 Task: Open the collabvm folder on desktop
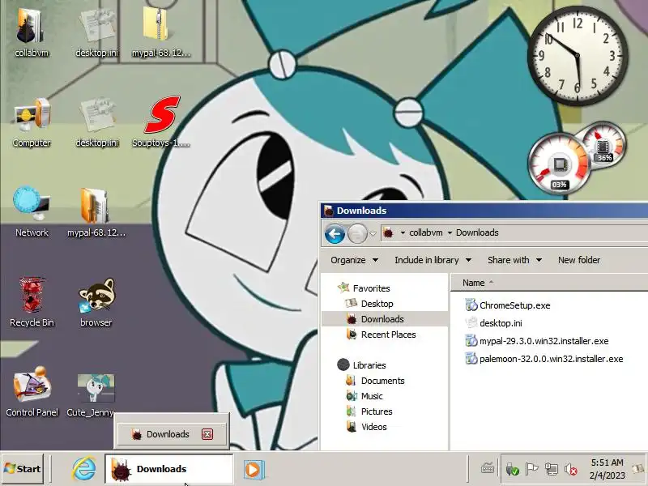(31, 31)
